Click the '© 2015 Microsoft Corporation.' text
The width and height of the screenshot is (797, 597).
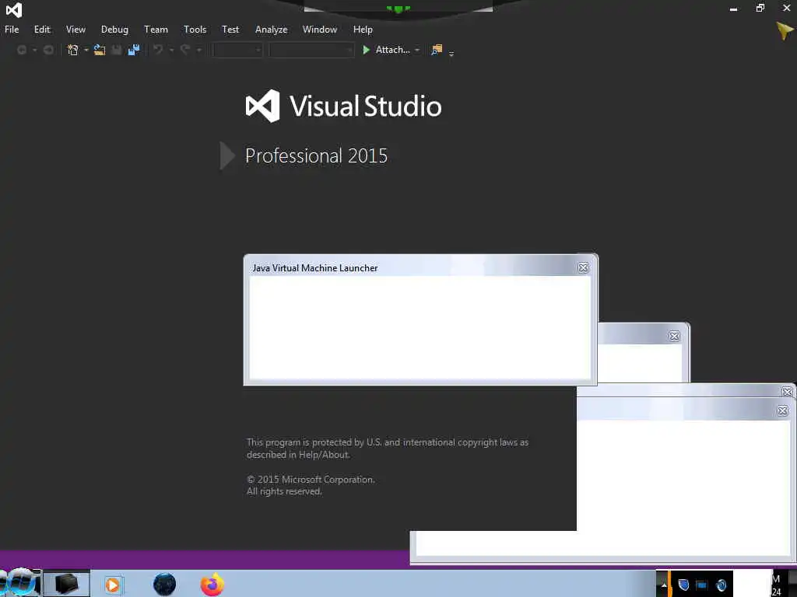tap(311, 479)
